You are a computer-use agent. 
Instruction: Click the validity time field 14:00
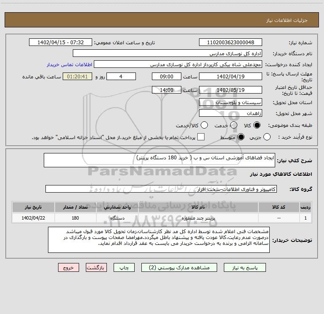point(167,90)
